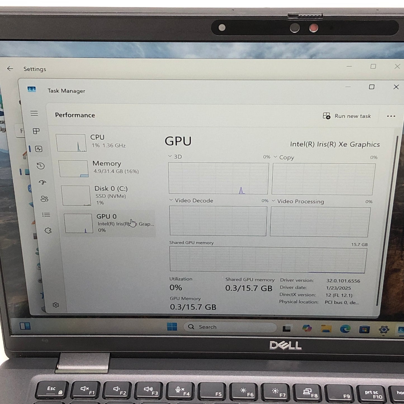The height and width of the screenshot is (404, 404).
Task: Open App history in sidebar
Action: pyautogui.click(x=41, y=166)
